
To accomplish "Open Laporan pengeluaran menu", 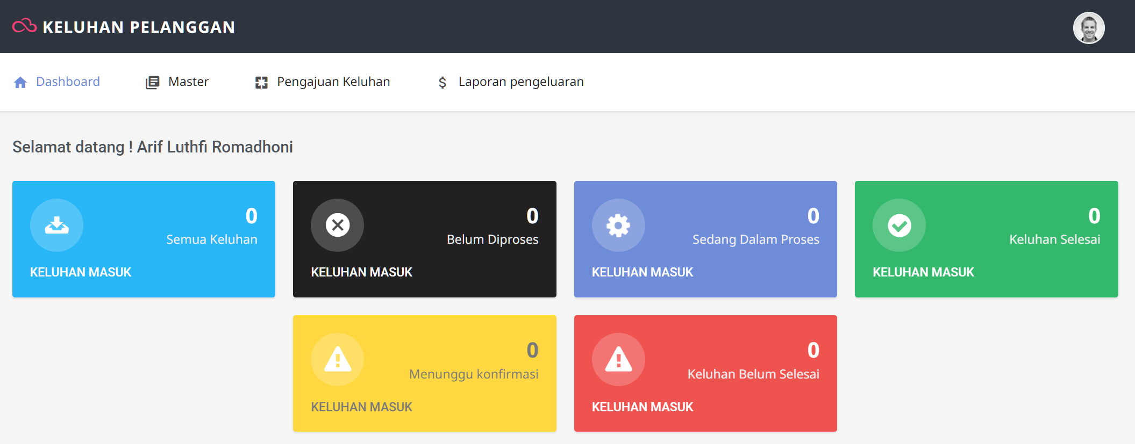I will 511,82.
